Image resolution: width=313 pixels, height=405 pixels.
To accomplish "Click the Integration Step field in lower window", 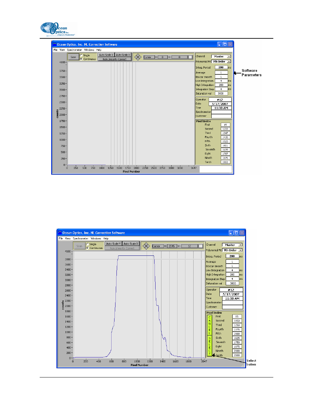I will [232, 279].
